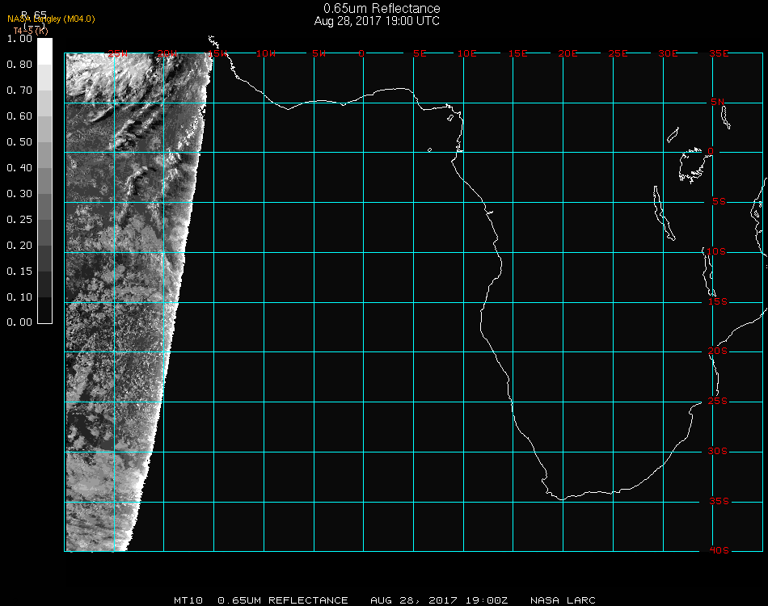Click the 40S latitude label
The height and width of the screenshot is (606, 768).
tap(718, 550)
